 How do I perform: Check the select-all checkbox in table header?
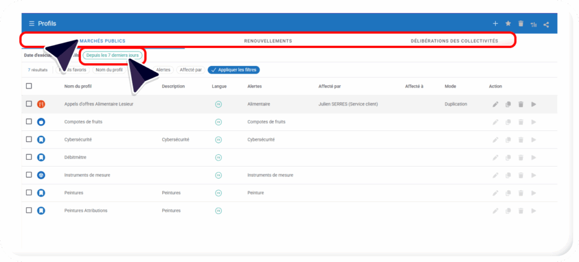[29, 86]
